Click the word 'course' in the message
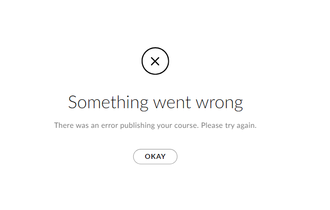This screenshot has width=330, height=210. tap(186, 126)
